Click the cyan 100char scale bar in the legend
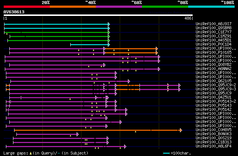 166,153
